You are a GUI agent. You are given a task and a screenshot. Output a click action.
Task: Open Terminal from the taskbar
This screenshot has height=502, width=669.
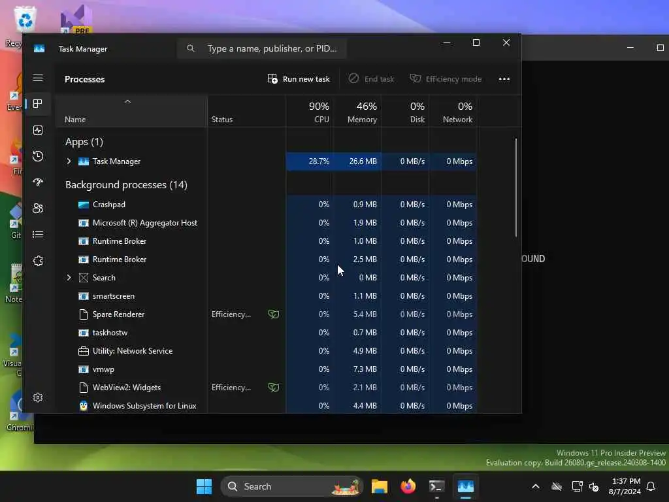[x=436, y=486]
